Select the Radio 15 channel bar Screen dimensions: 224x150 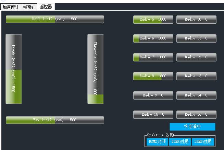point(153,115)
